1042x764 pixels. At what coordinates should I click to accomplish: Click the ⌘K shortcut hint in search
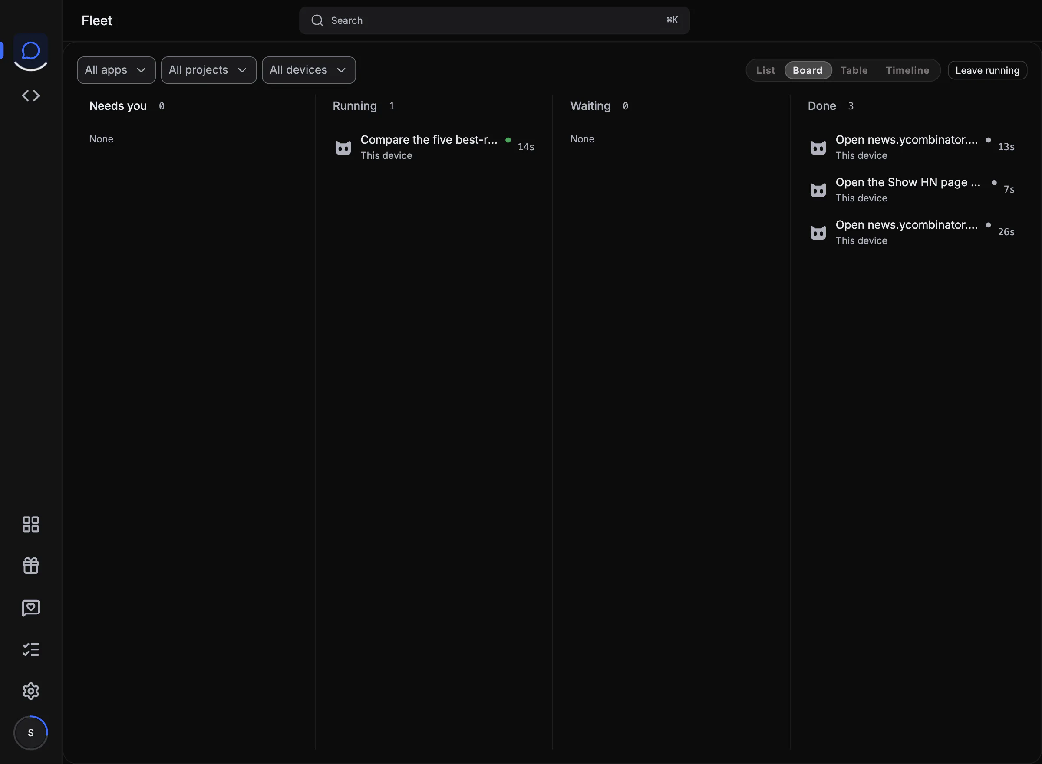[x=672, y=20]
